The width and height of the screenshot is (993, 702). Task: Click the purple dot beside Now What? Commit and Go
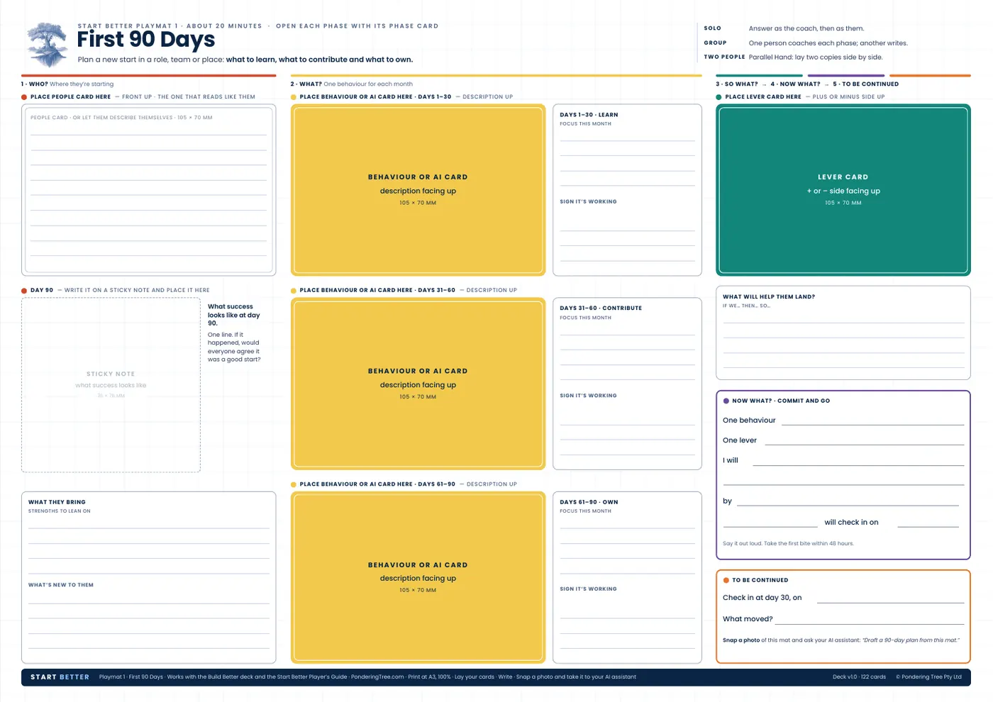click(726, 401)
